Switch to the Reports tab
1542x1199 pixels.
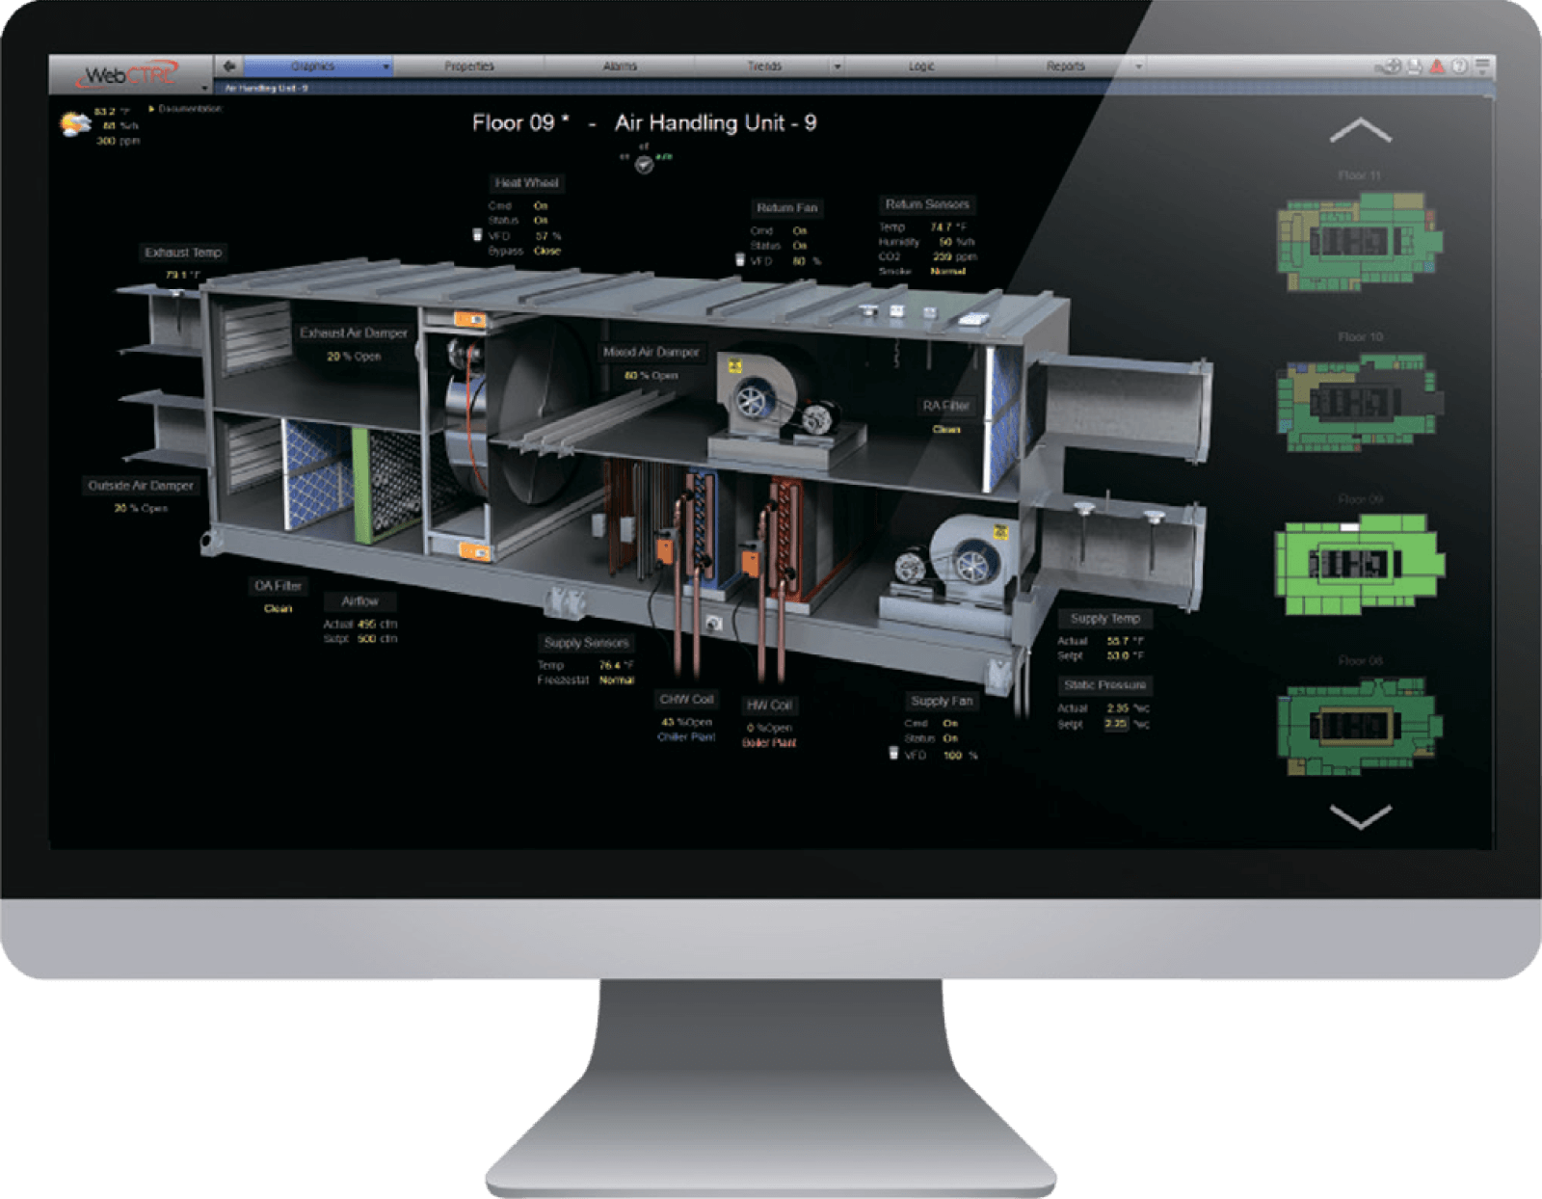[x=1065, y=67]
